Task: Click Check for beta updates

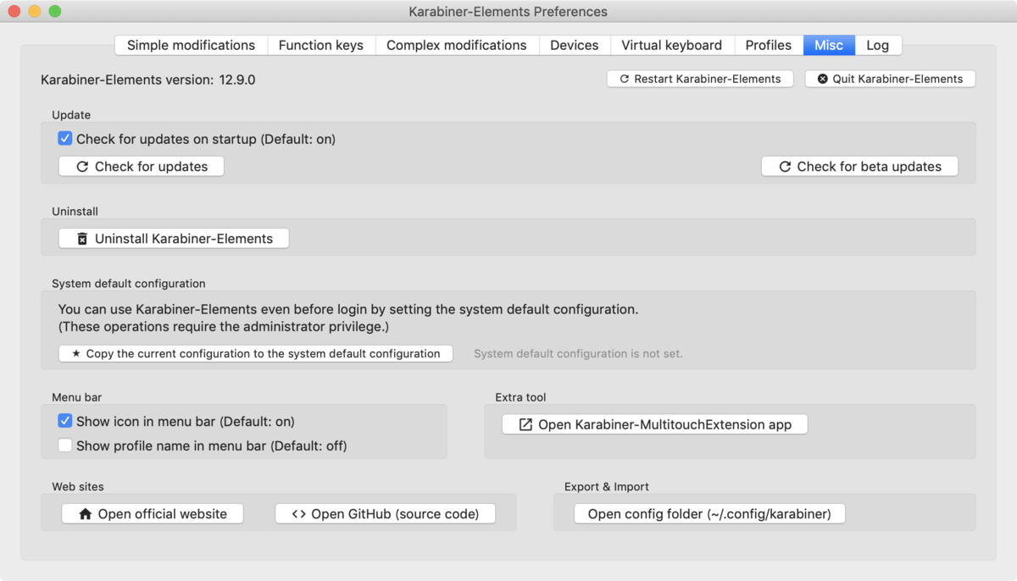Action: pyautogui.click(x=859, y=167)
